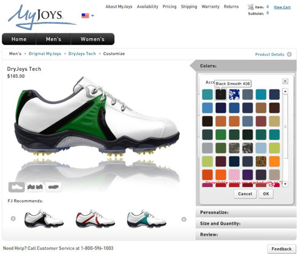Open the Returns page
Image resolution: width=297 pixels, height=254 pixels.
pyautogui.click(x=231, y=7)
